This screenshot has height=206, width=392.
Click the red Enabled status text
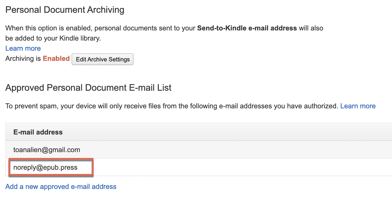(x=56, y=59)
